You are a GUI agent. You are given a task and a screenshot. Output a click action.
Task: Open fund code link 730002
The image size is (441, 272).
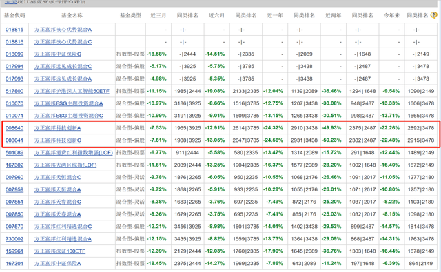point(14,239)
